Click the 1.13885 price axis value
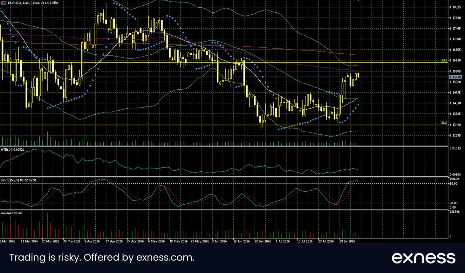 455,114
